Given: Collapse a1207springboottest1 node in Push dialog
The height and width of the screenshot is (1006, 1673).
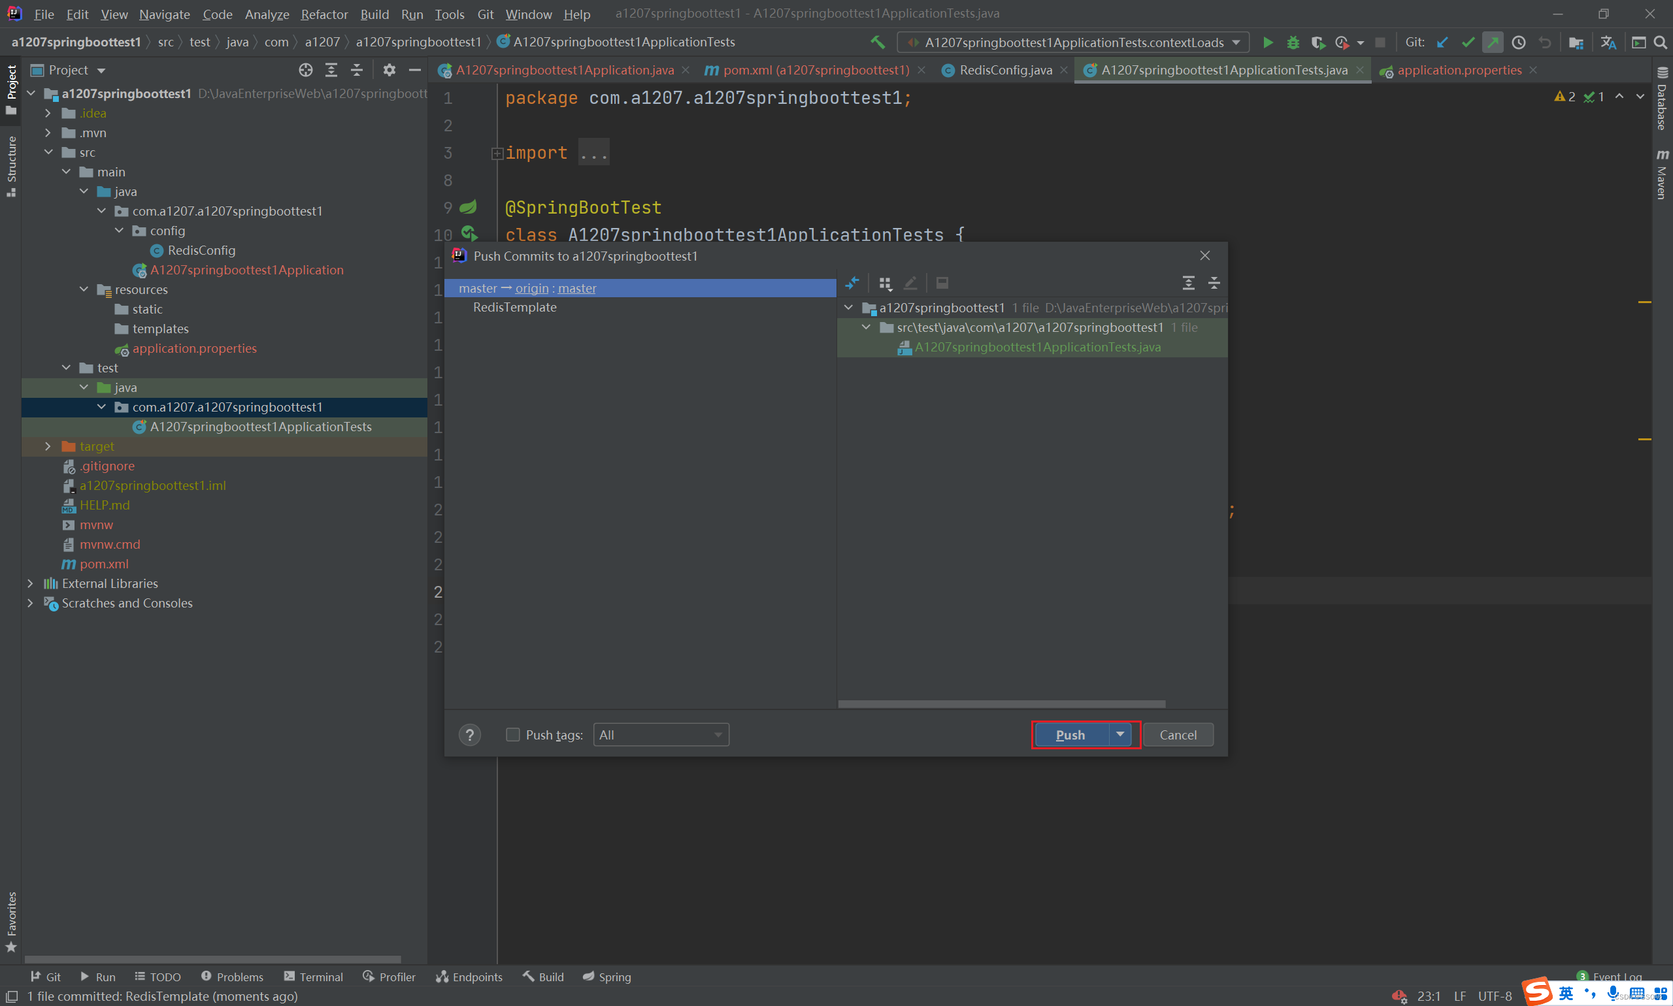Looking at the screenshot, I should coord(848,308).
